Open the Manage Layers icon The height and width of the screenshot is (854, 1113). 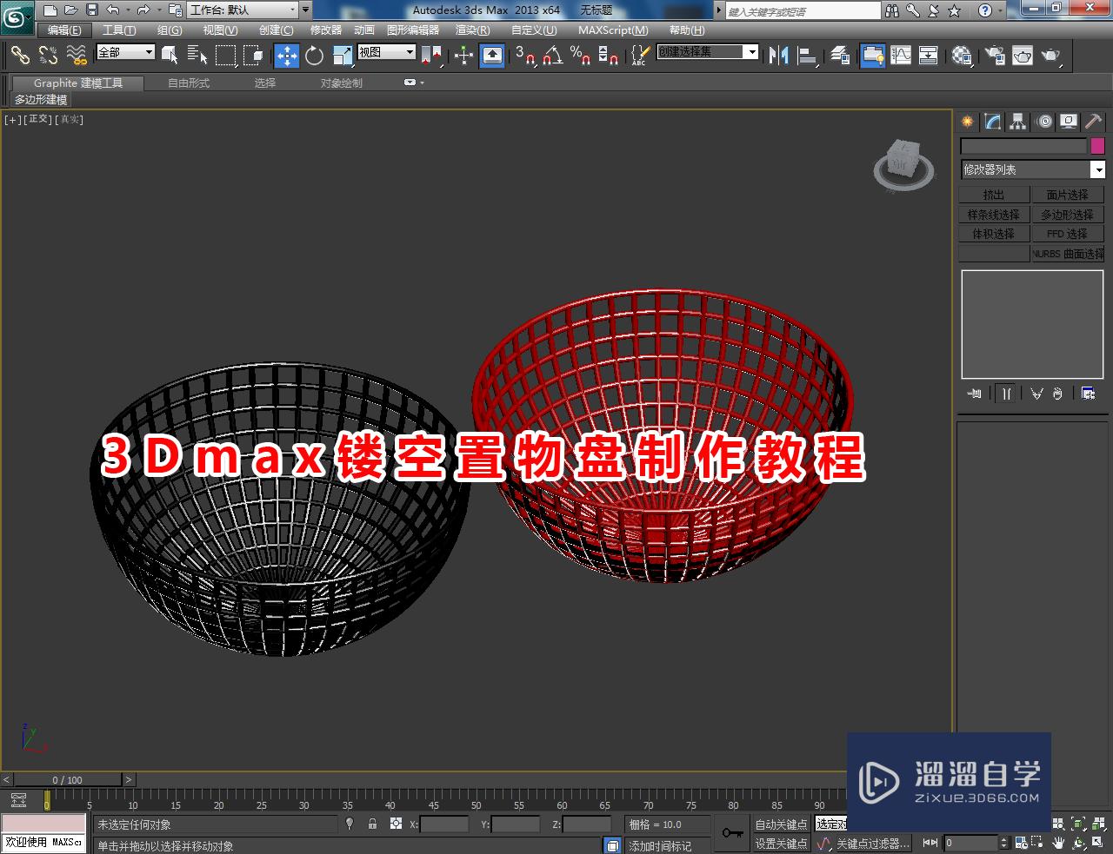point(840,56)
